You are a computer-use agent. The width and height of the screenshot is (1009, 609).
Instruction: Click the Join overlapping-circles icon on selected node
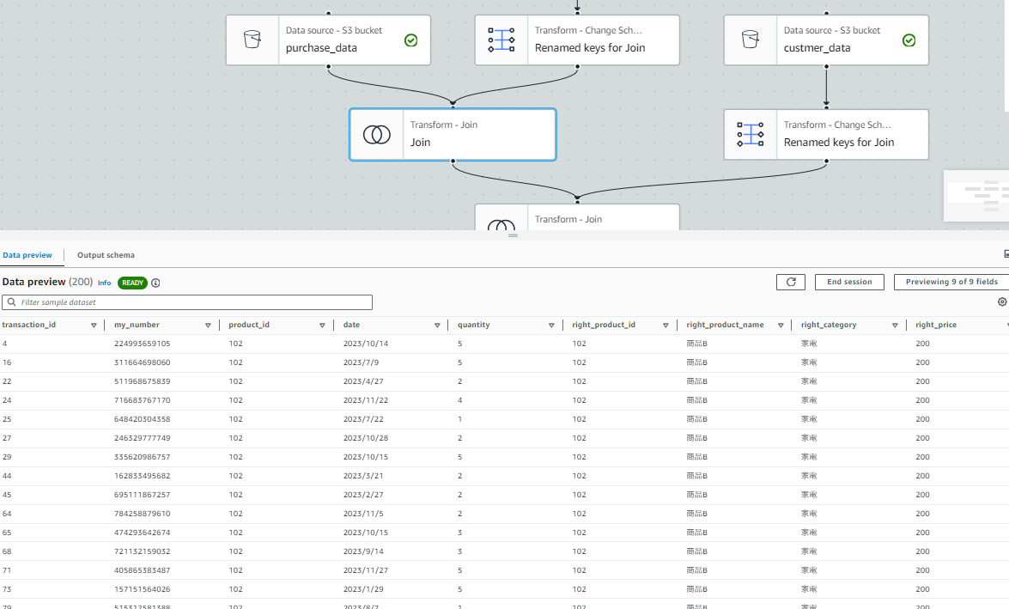pos(377,135)
